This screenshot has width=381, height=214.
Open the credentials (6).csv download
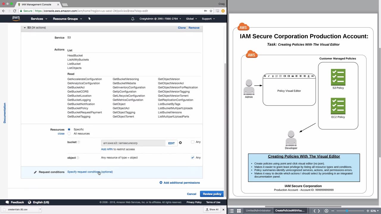coord(19,209)
